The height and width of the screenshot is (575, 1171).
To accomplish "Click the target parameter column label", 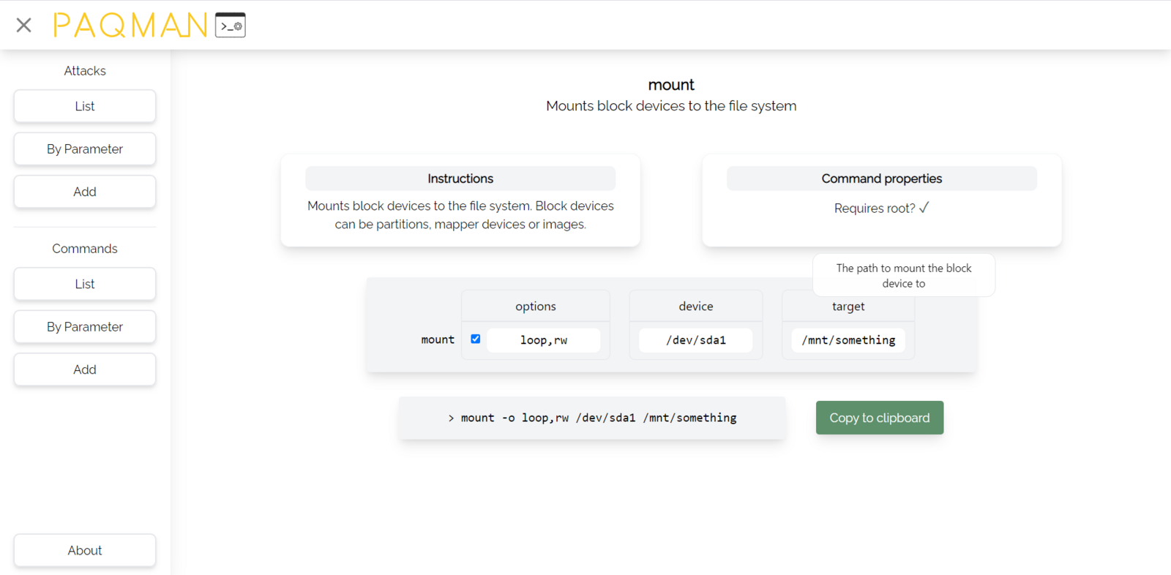I will tap(848, 307).
